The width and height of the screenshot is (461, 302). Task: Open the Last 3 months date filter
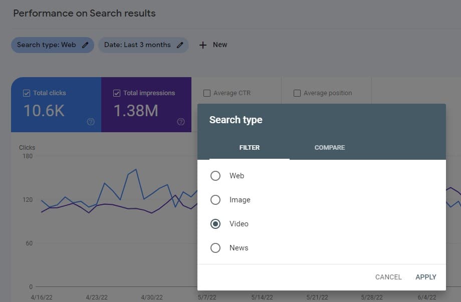(143, 45)
